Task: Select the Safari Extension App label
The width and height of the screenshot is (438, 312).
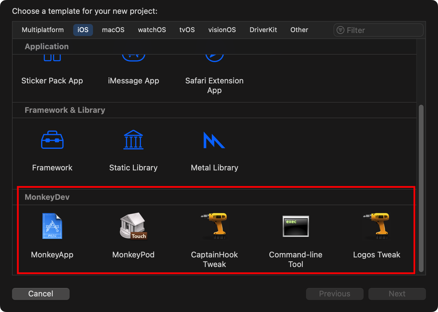Action: tap(214, 85)
